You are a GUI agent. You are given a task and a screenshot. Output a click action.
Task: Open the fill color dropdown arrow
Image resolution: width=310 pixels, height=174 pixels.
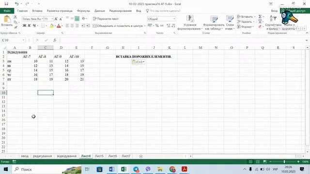(55, 26)
